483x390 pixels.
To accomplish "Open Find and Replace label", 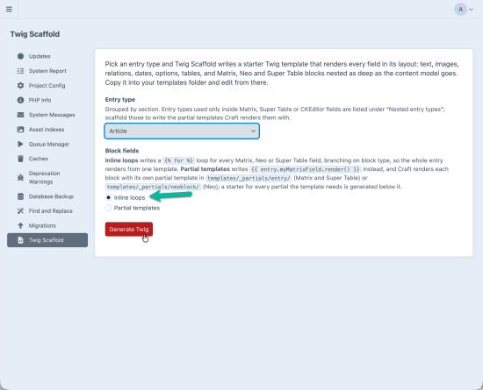I will [x=51, y=211].
